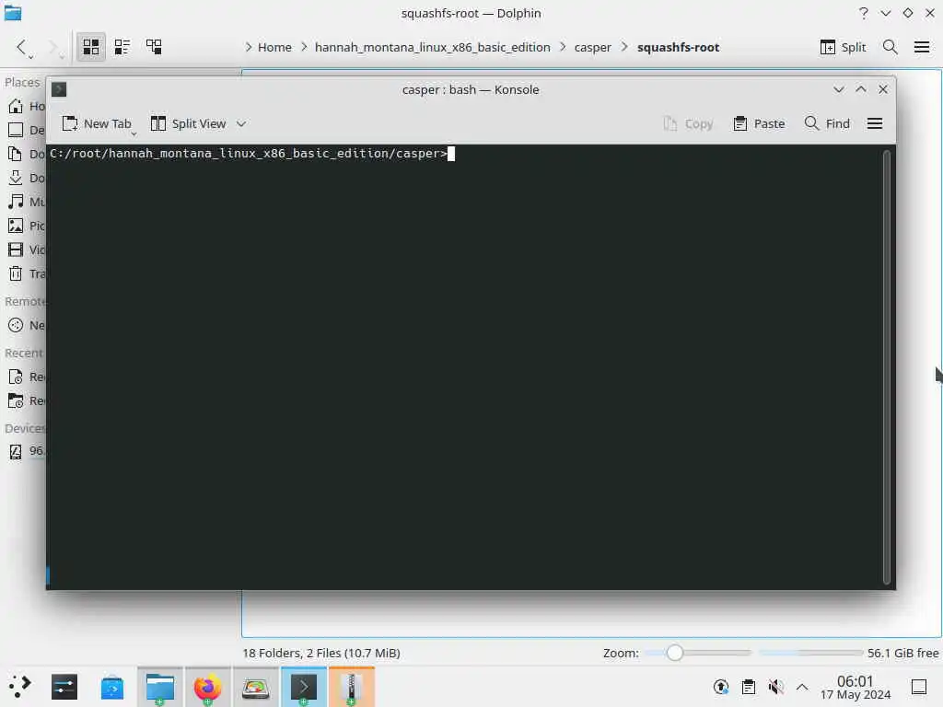Image resolution: width=943 pixels, height=707 pixels.
Task: Click Dolphin help question mark icon
Action: point(864,13)
